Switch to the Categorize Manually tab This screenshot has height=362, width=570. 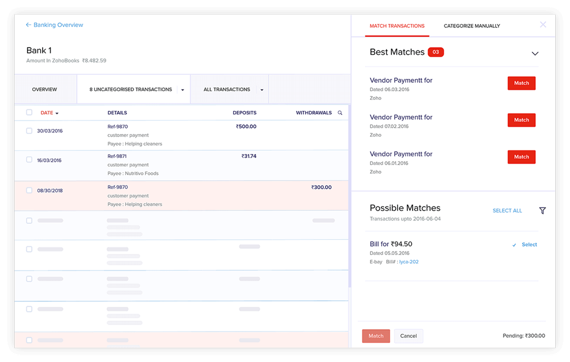(472, 26)
